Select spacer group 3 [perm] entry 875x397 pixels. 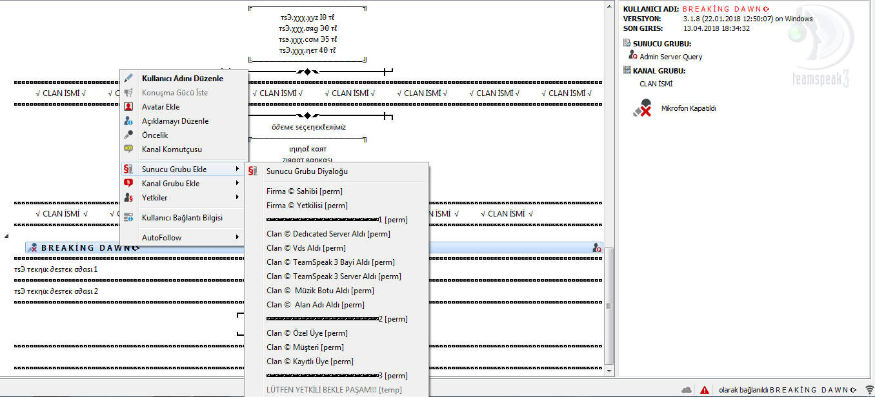pyautogui.click(x=336, y=376)
